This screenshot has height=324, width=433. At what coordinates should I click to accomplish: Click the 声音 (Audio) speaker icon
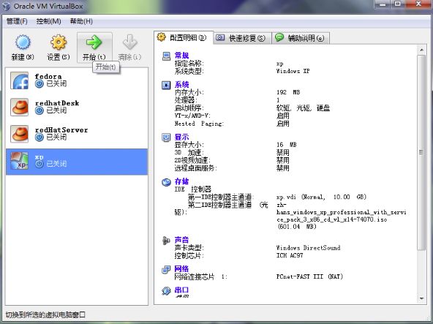tap(166, 241)
